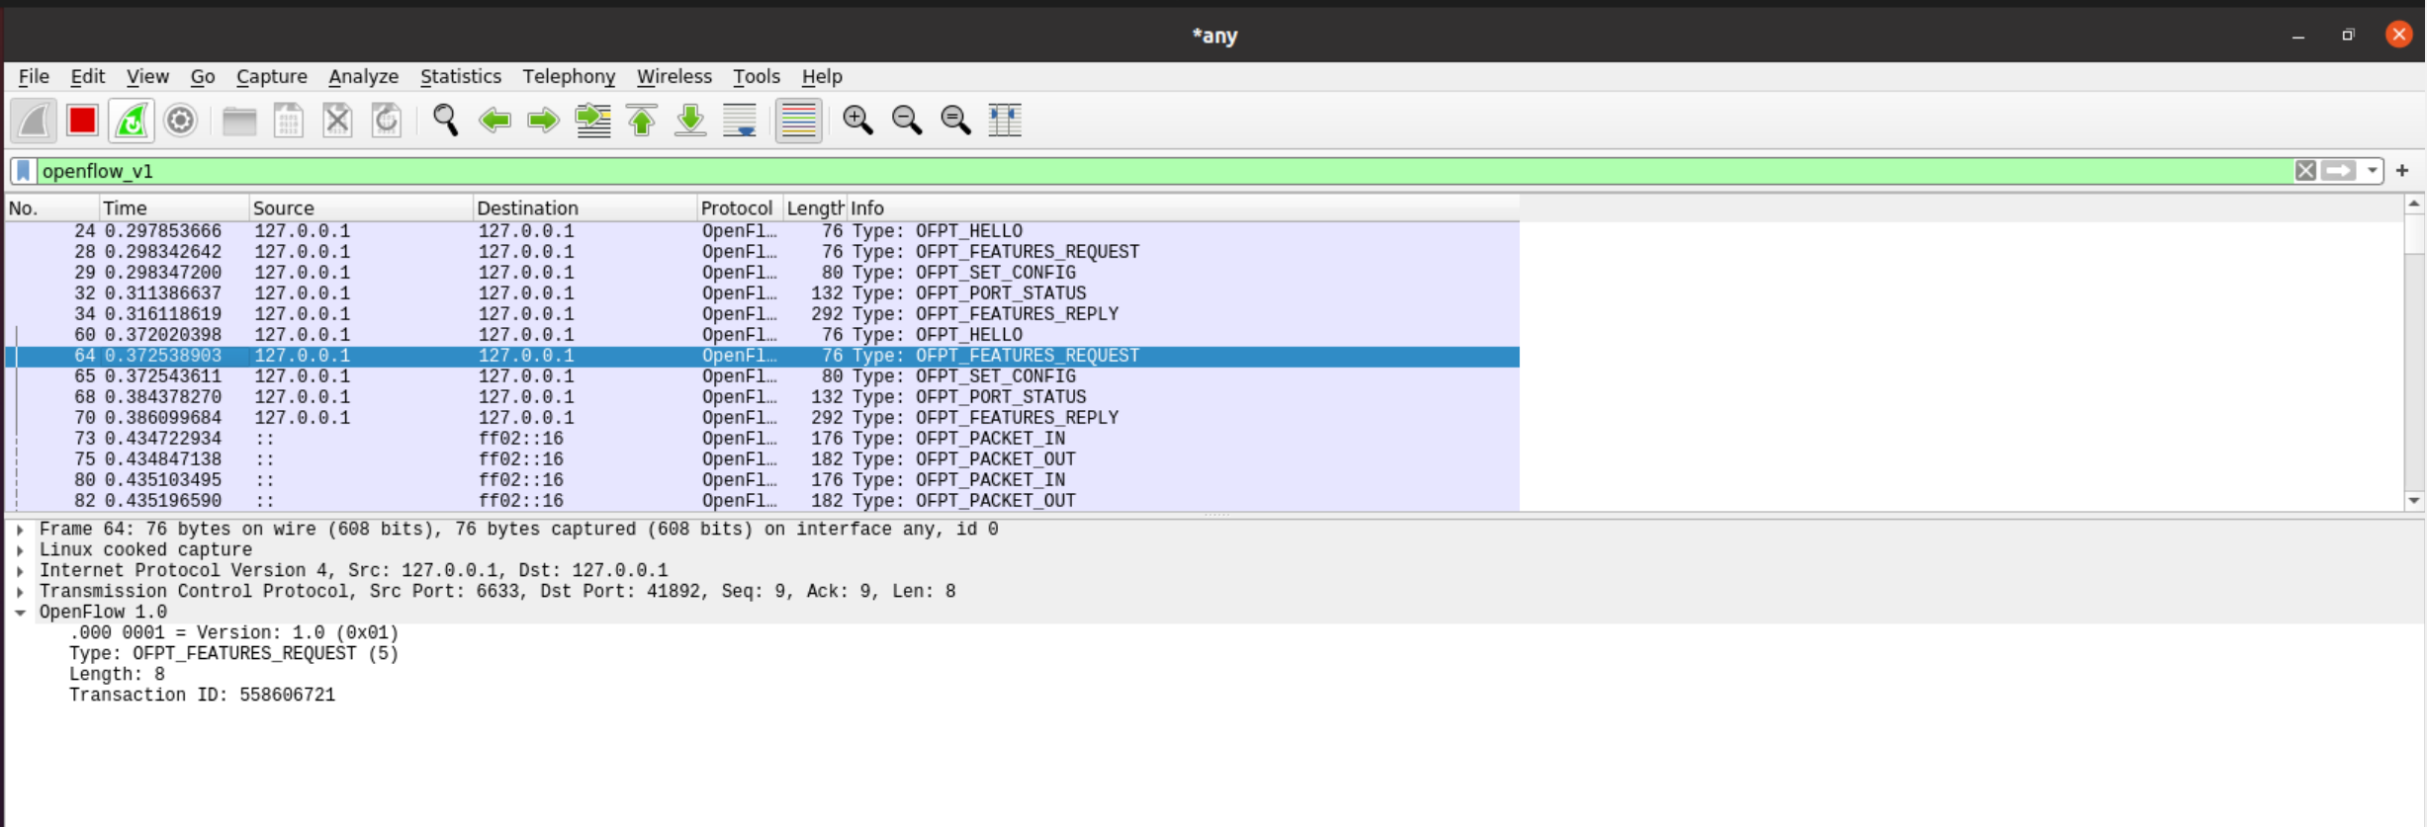Select packet 29 OFPT_SET_CONFIG row
Screen dimensions: 2427x827
pos(762,273)
